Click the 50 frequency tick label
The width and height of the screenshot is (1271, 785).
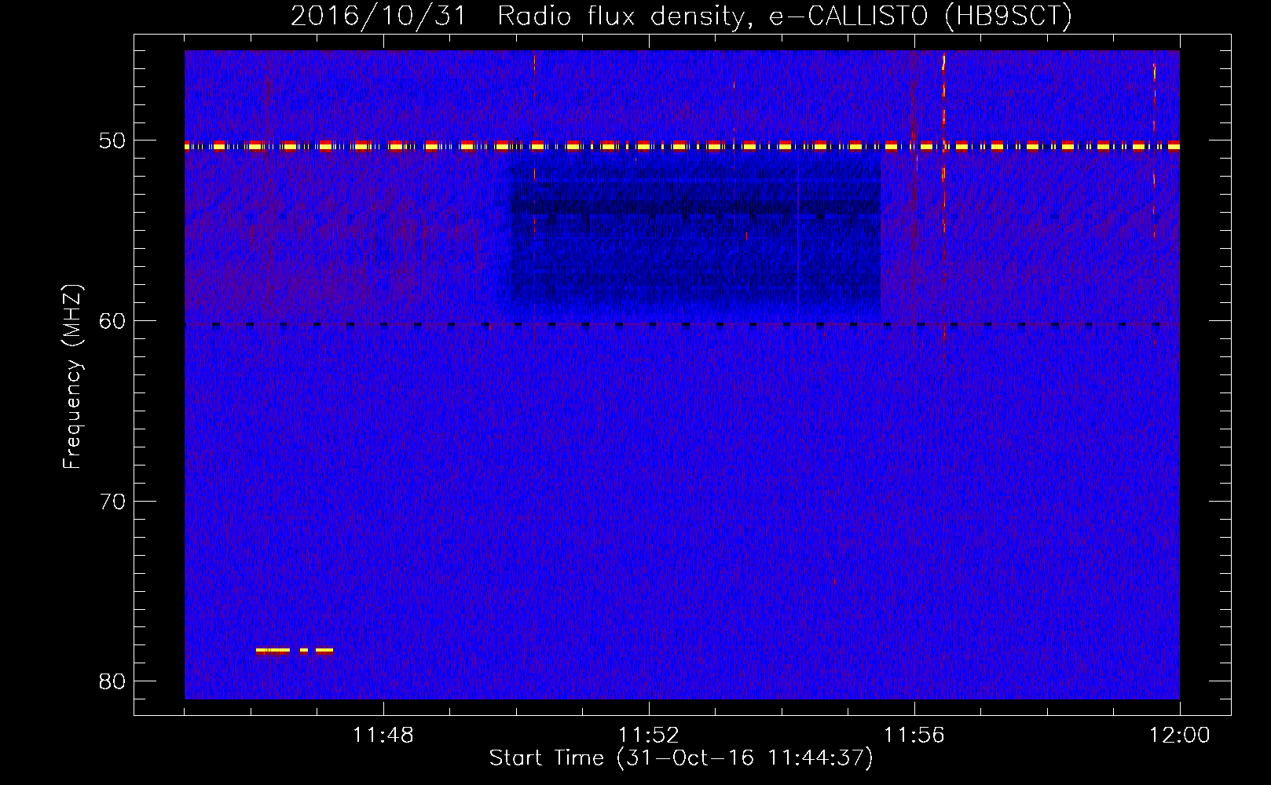click(x=112, y=141)
